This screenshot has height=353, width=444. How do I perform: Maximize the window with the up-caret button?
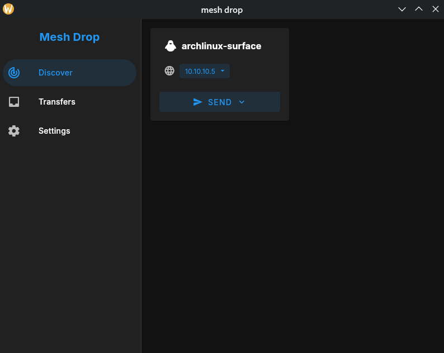(x=418, y=9)
